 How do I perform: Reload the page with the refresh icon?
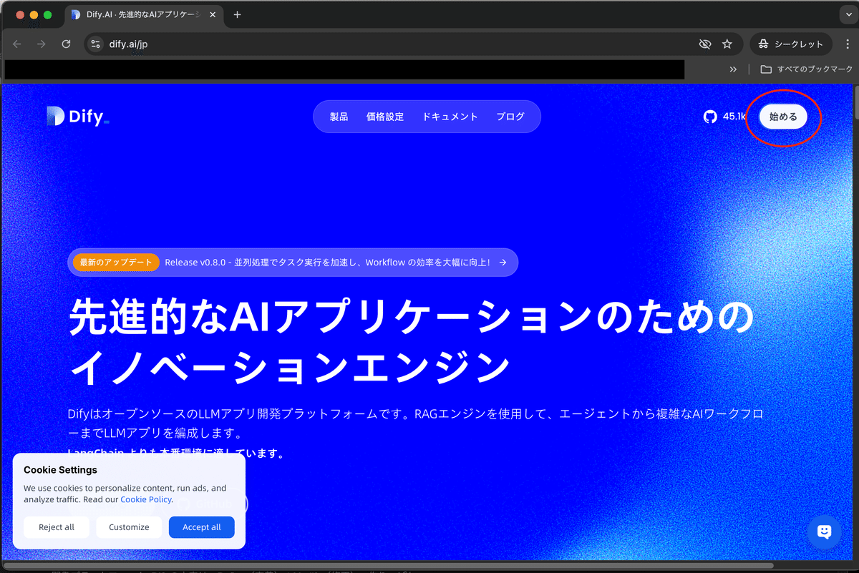(x=67, y=44)
